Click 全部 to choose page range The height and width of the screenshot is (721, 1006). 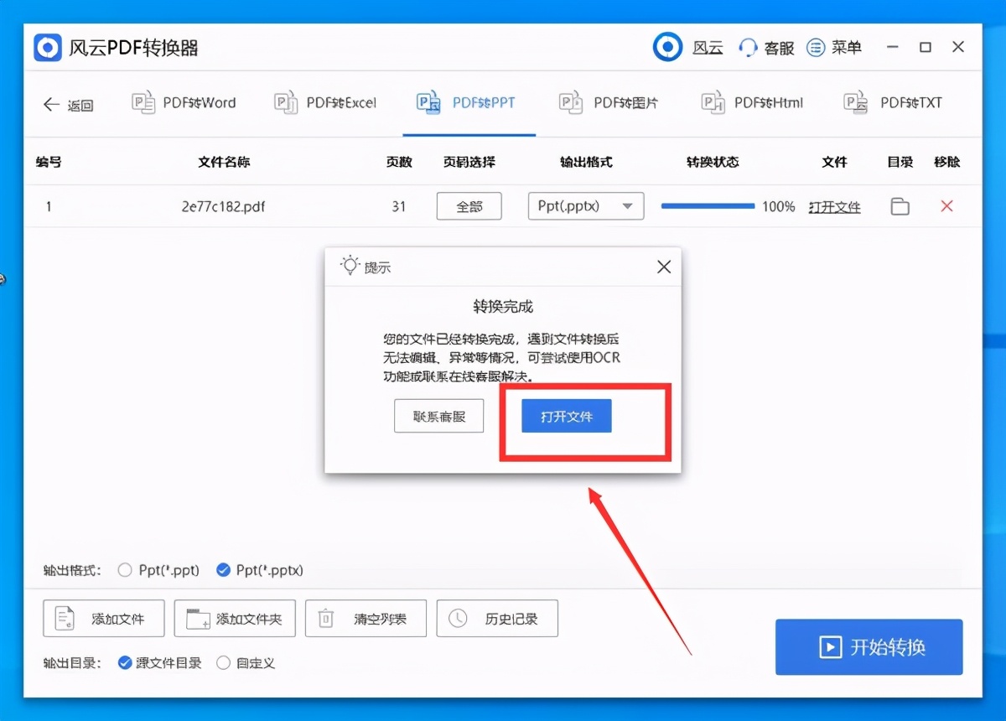(x=469, y=206)
